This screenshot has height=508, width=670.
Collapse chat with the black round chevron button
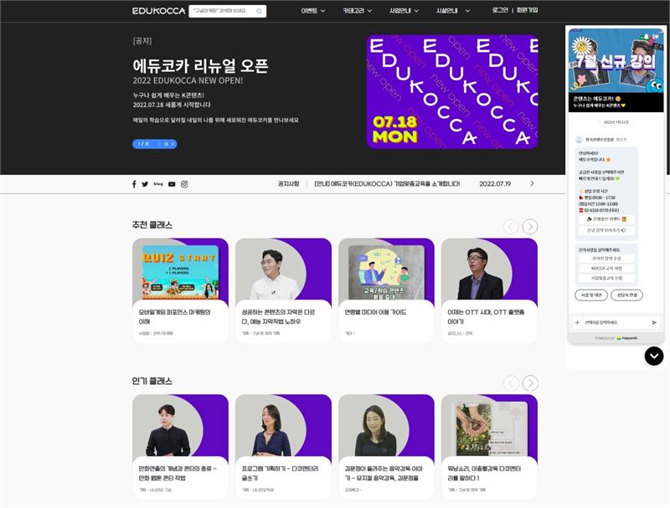tap(654, 356)
